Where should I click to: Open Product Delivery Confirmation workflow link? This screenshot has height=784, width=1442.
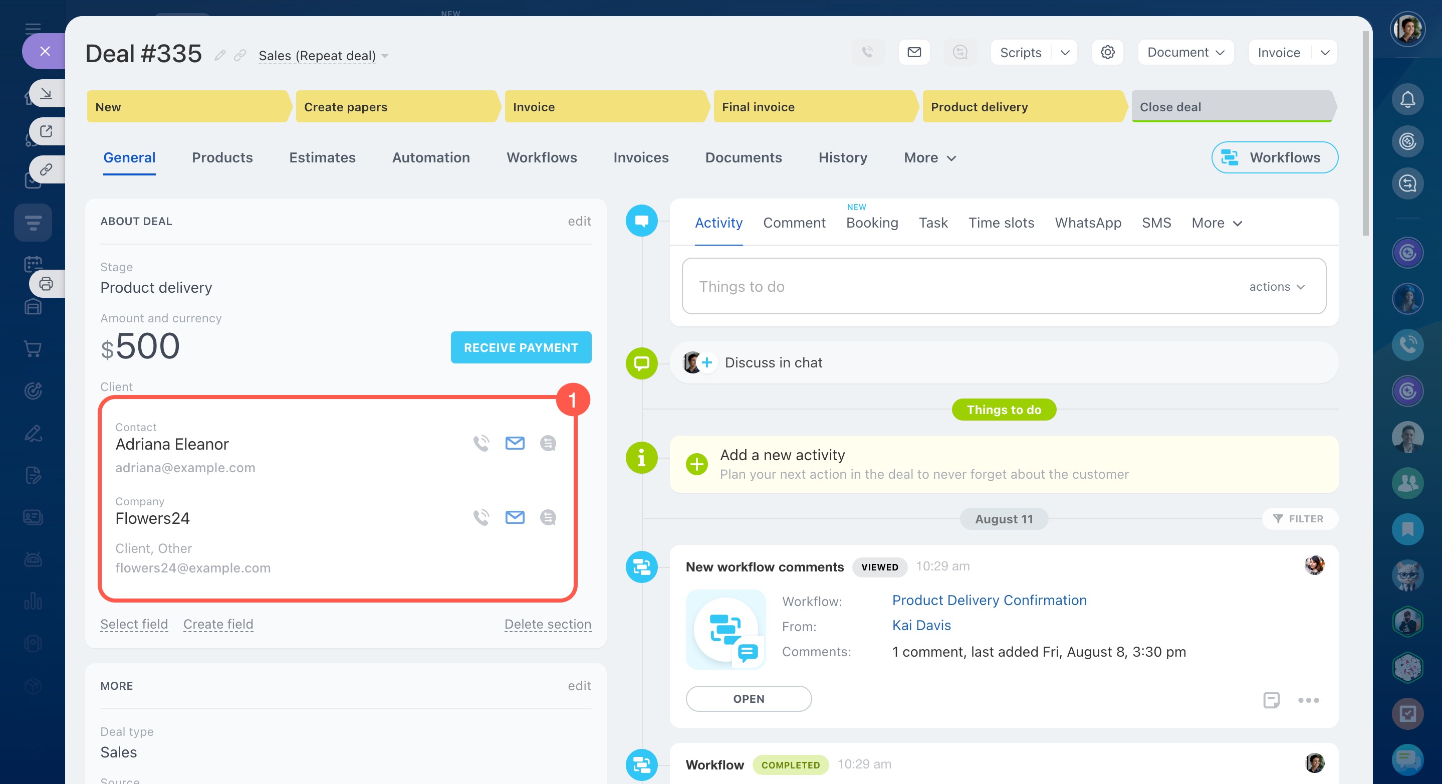(989, 601)
